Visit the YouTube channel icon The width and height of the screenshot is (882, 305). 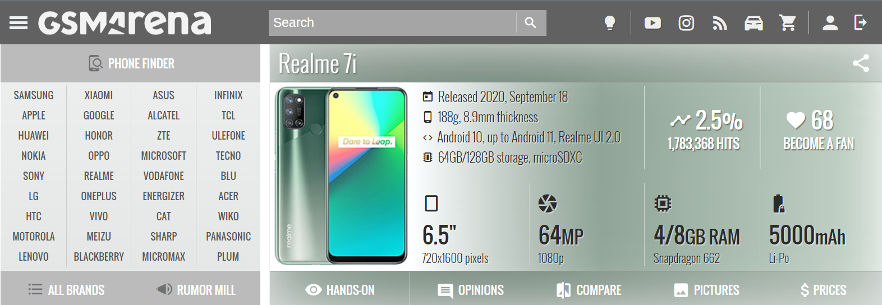click(x=653, y=22)
